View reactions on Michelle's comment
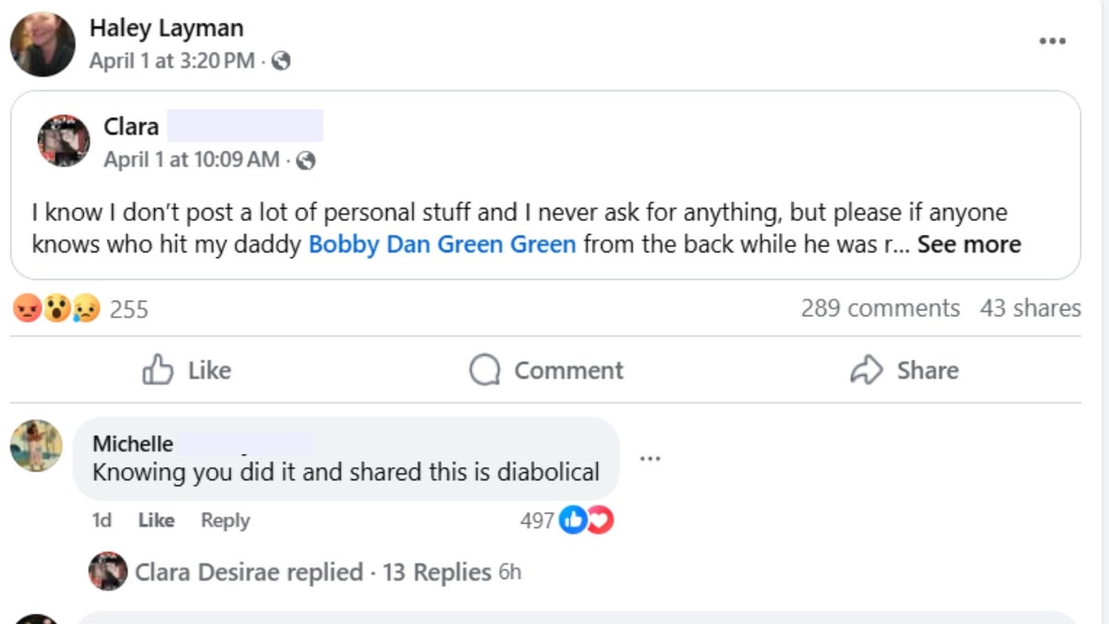The height and width of the screenshot is (624, 1109). click(x=587, y=521)
